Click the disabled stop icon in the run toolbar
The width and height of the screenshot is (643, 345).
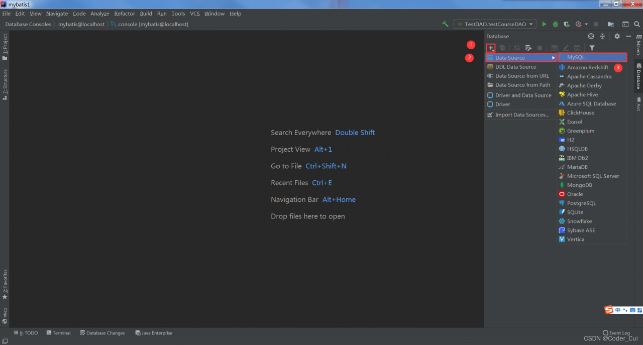pyautogui.click(x=596, y=24)
